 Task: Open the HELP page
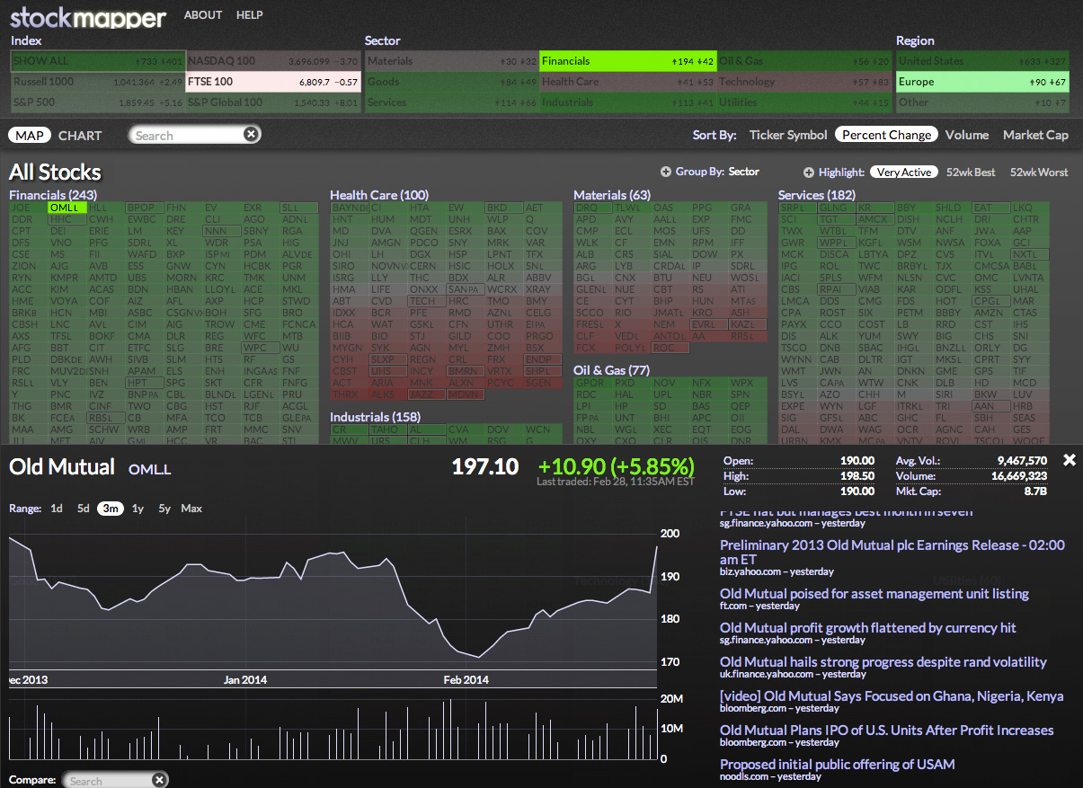(x=249, y=15)
